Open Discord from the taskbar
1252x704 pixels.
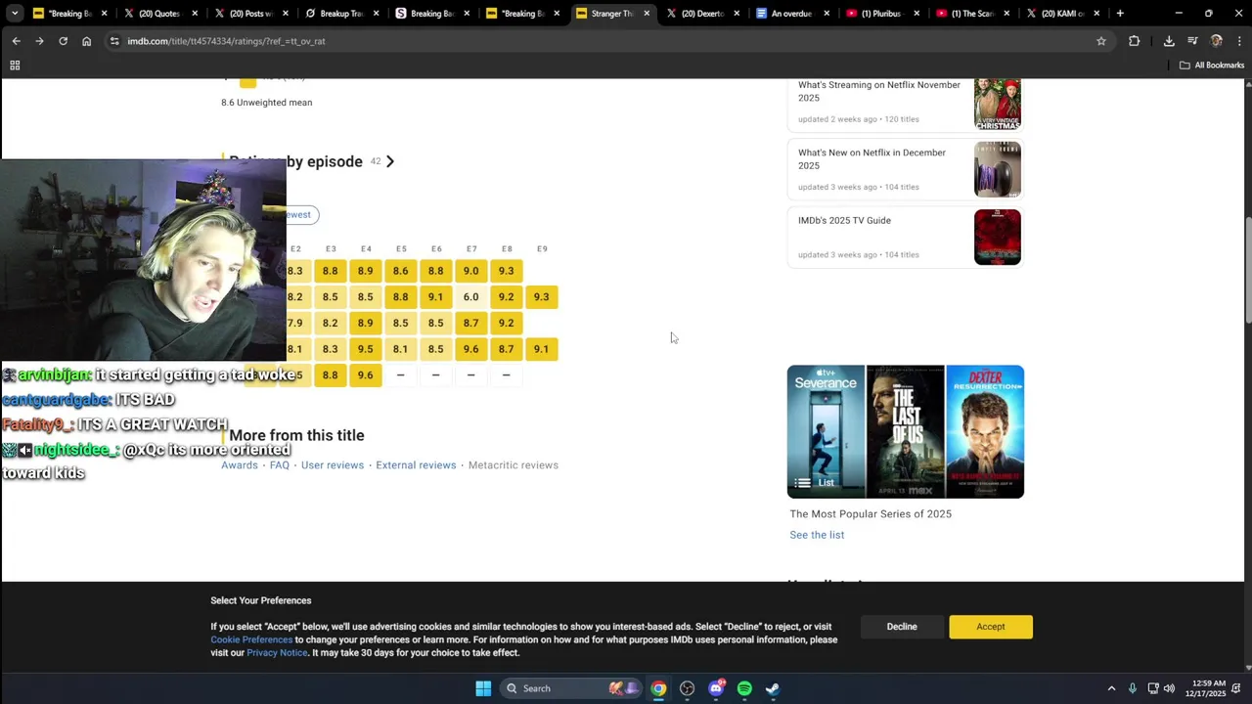click(x=716, y=688)
